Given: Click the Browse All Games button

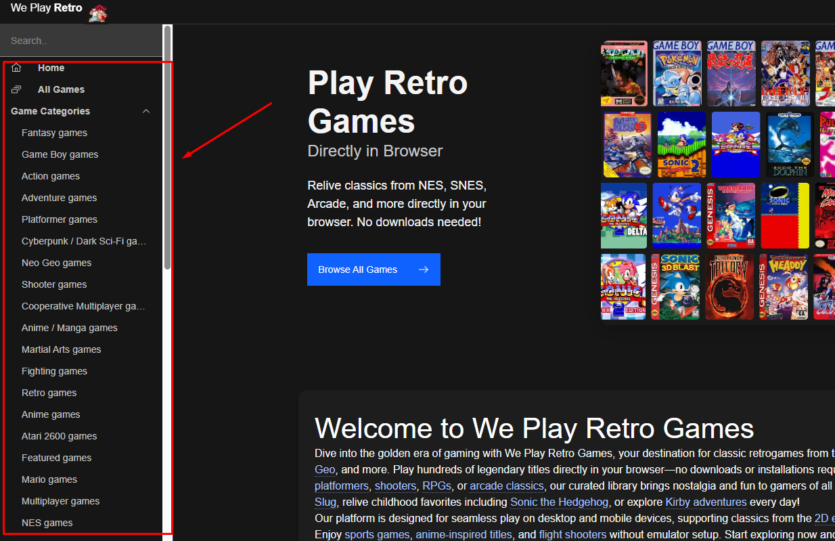Looking at the screenshot, I should point(374,269).
